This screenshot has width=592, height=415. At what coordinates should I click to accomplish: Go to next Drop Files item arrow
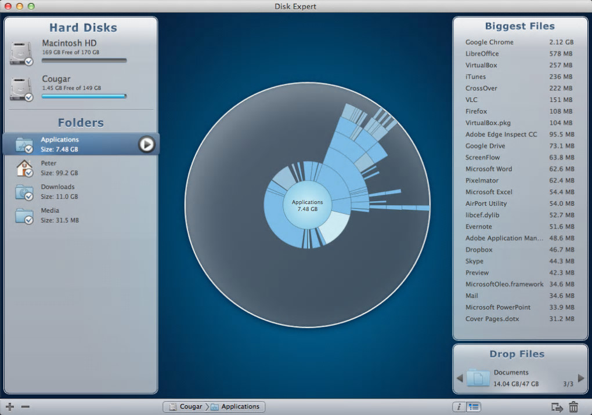pyautogui.click(x=581, y=378)
